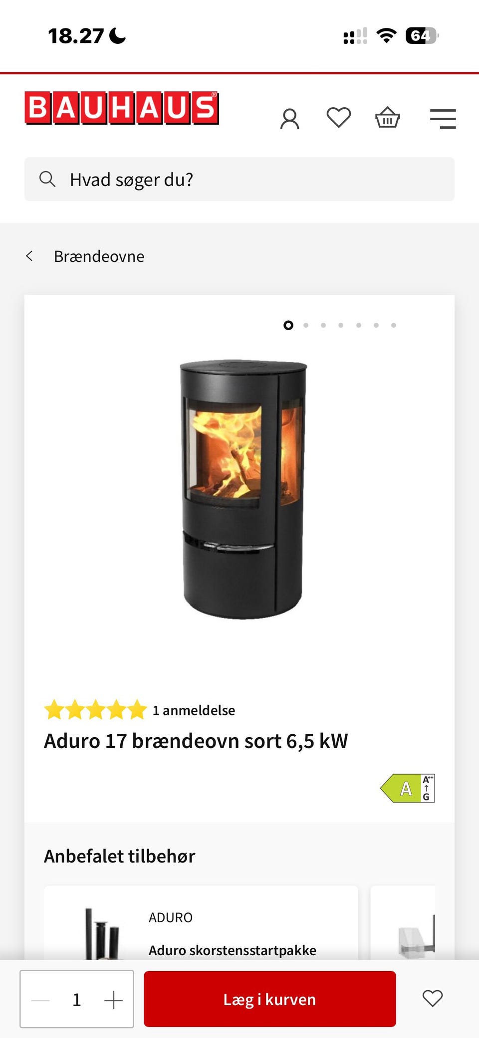The height and width of the screenshot is (1038, 479).
Task: Focus the 'Hvad søger du?' search field
Action: 239,179
